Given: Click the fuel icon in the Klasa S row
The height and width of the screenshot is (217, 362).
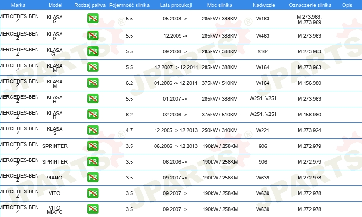Looking at the screenshot, I should 93,130.
